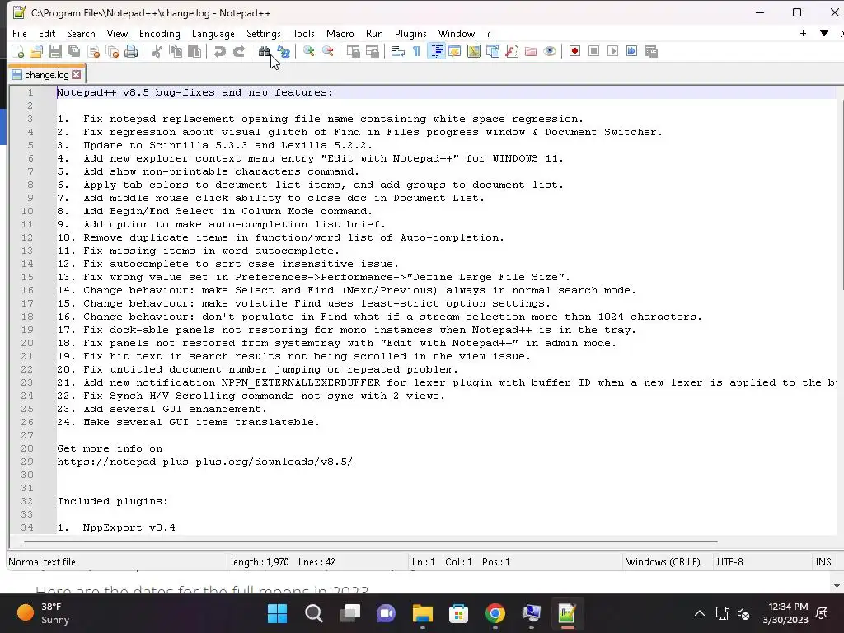Screen dimensions: 844x633
Task: Open the Macro menu
Action: 340,33
